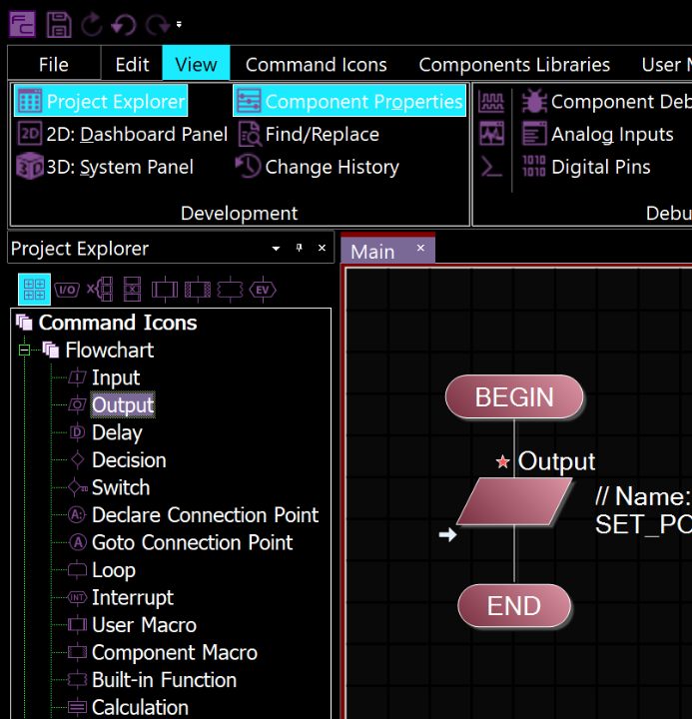The width and height of the screenshot is (692, 719).
Task: Close the Project Explorer panel
Action: [x=322, y=248]
